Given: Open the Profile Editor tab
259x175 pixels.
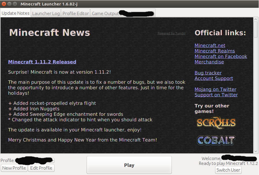Looking at the screenshot, I should click(76, 13).
